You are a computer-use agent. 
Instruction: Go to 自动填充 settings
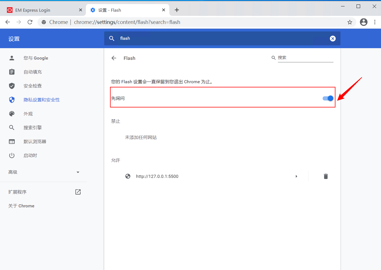pyautogui.click(x=33, y=72)
